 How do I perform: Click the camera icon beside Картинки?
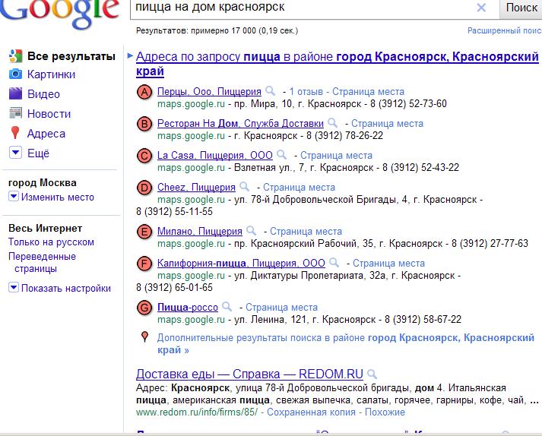click(x=15, y=74)
